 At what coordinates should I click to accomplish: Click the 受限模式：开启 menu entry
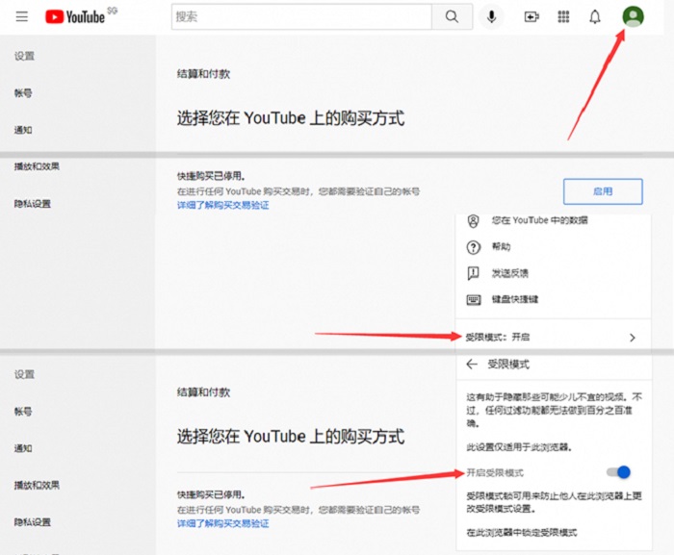pos(554,338)
